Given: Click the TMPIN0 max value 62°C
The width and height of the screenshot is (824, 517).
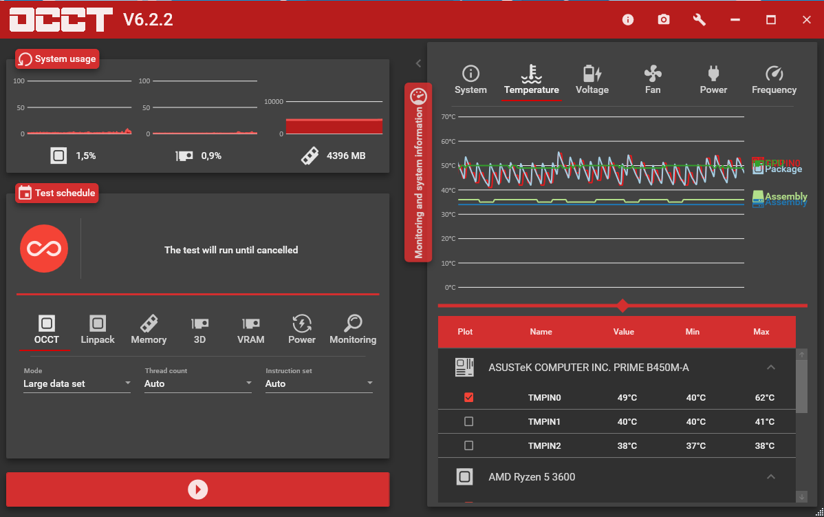Looking at the screenshot, I should 765,398.
